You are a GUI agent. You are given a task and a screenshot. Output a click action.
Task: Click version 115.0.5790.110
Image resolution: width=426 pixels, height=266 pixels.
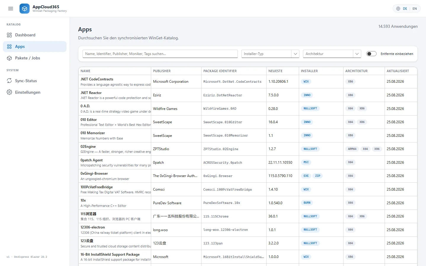click(x=280, y=176)
